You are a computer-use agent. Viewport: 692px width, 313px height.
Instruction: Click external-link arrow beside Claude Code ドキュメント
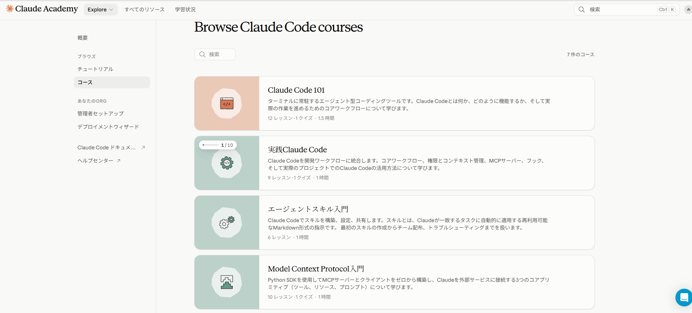tap(143, 147)
